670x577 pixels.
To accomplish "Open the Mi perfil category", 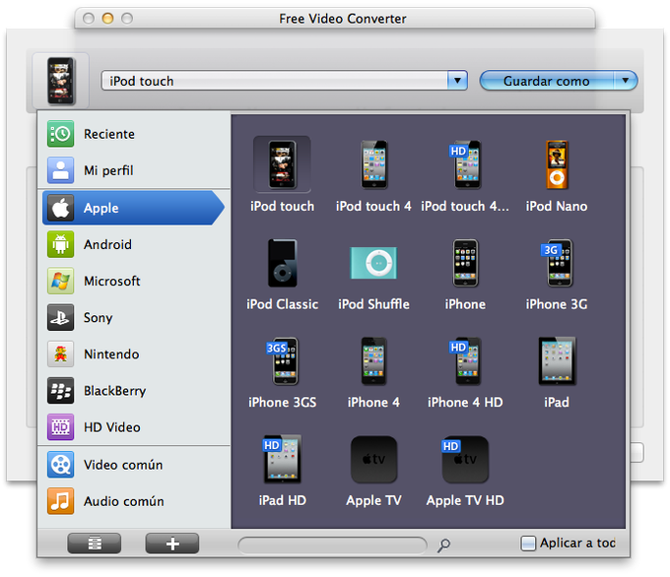I will [x=134, y=170].
